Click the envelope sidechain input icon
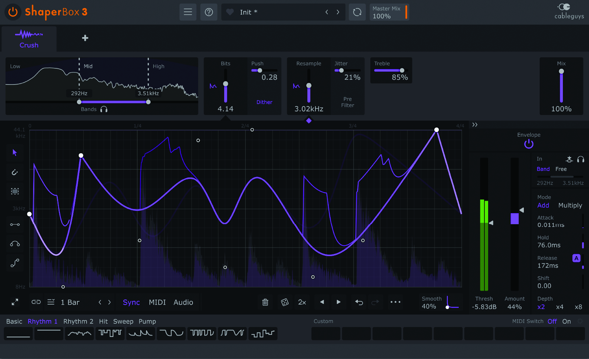The image size is (589, 359). (569, 159)
